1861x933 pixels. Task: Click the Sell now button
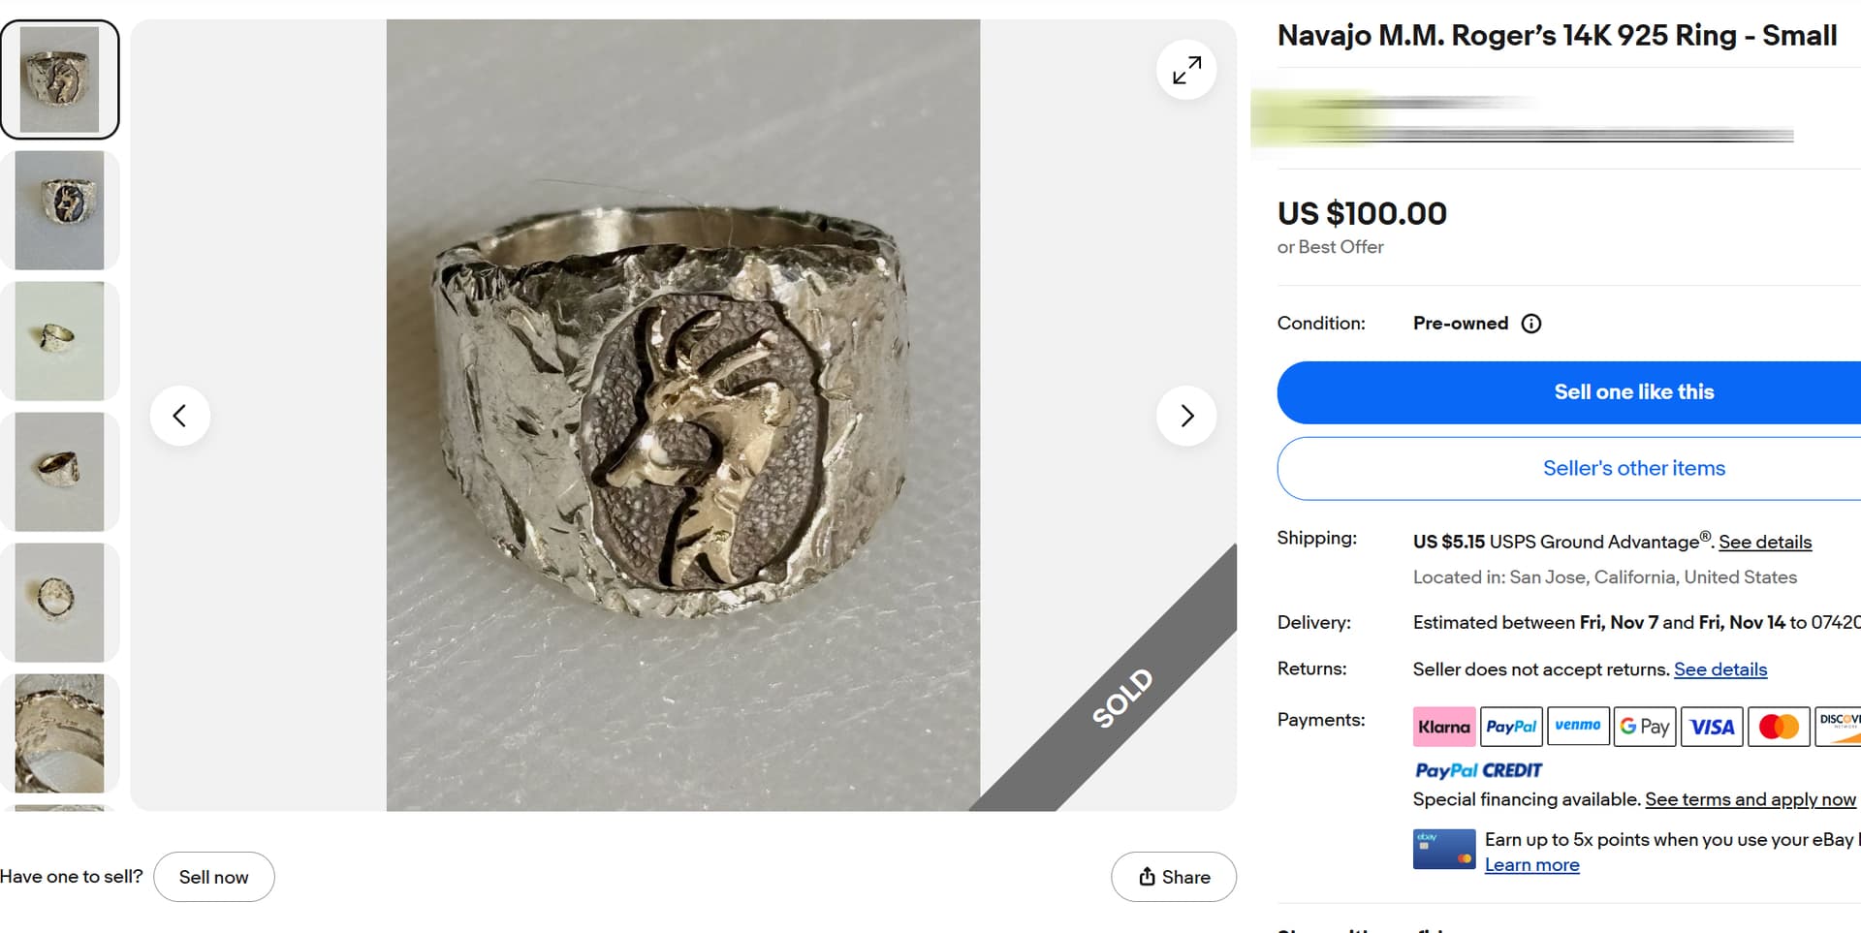click(213, 877)
